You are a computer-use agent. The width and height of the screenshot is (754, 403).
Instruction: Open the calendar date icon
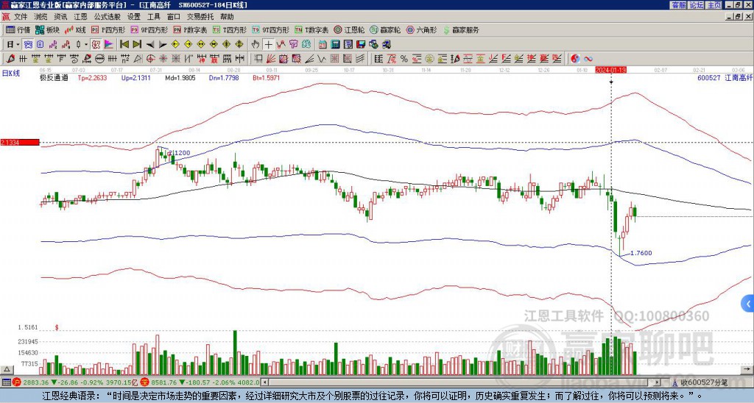coord(323,44)
